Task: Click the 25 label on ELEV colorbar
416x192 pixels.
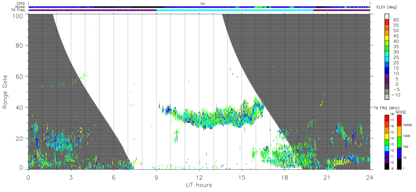Action: click(x=396, y=57)
